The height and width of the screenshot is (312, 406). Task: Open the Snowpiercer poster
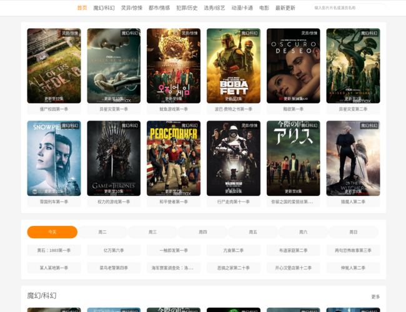coord(54,158)
